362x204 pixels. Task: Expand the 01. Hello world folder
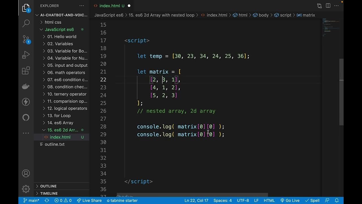click(61, 37)
